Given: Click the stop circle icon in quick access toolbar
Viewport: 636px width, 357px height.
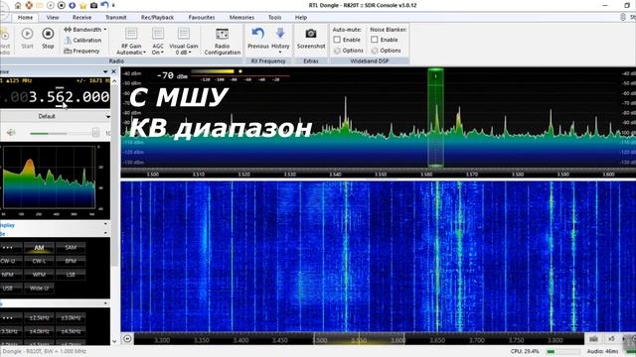Looking at the screenshot, I should click(x=62, y=6).
